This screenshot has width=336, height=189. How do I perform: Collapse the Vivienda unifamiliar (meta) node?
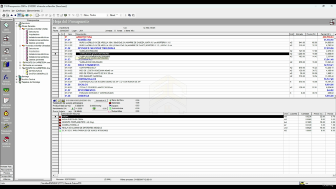click(20, 29)
